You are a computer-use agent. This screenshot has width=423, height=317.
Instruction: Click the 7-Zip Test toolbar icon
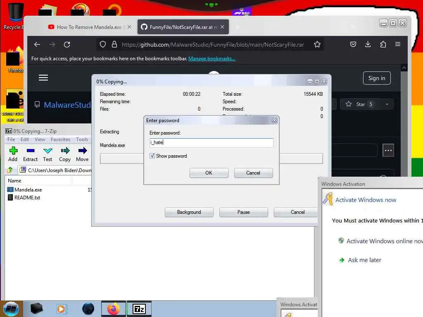pyautogui.click(x=48, y=154)
